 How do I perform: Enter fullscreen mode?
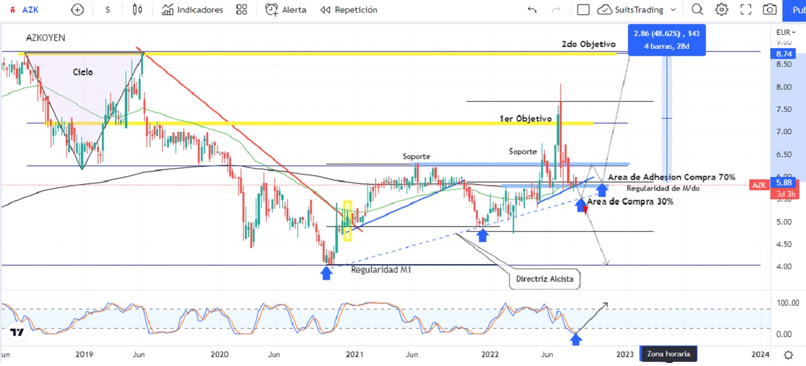point(746,10)
